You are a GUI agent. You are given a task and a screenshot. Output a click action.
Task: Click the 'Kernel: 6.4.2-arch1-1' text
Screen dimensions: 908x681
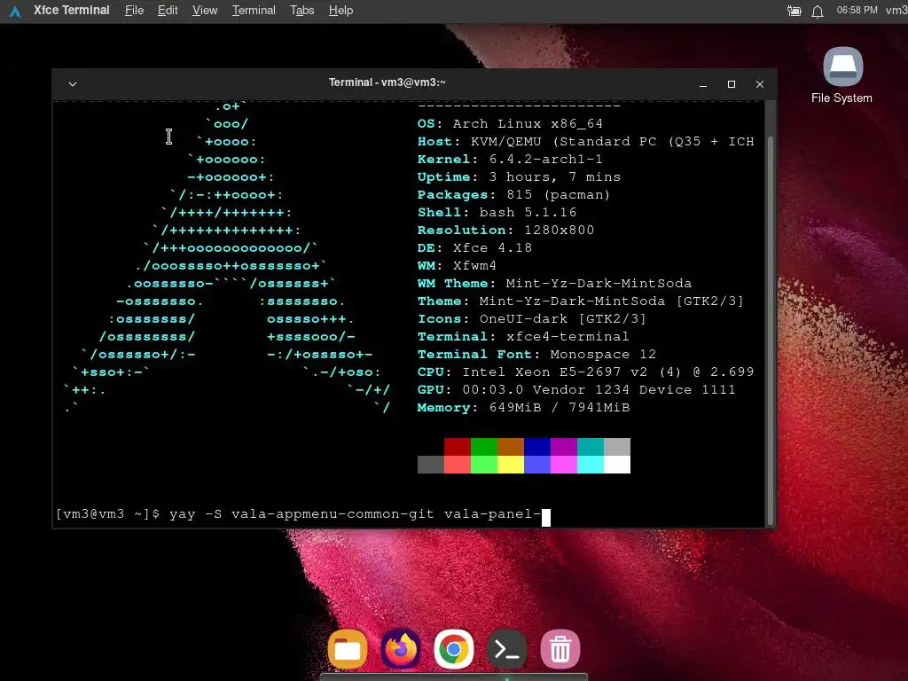[x=510, y=160]
